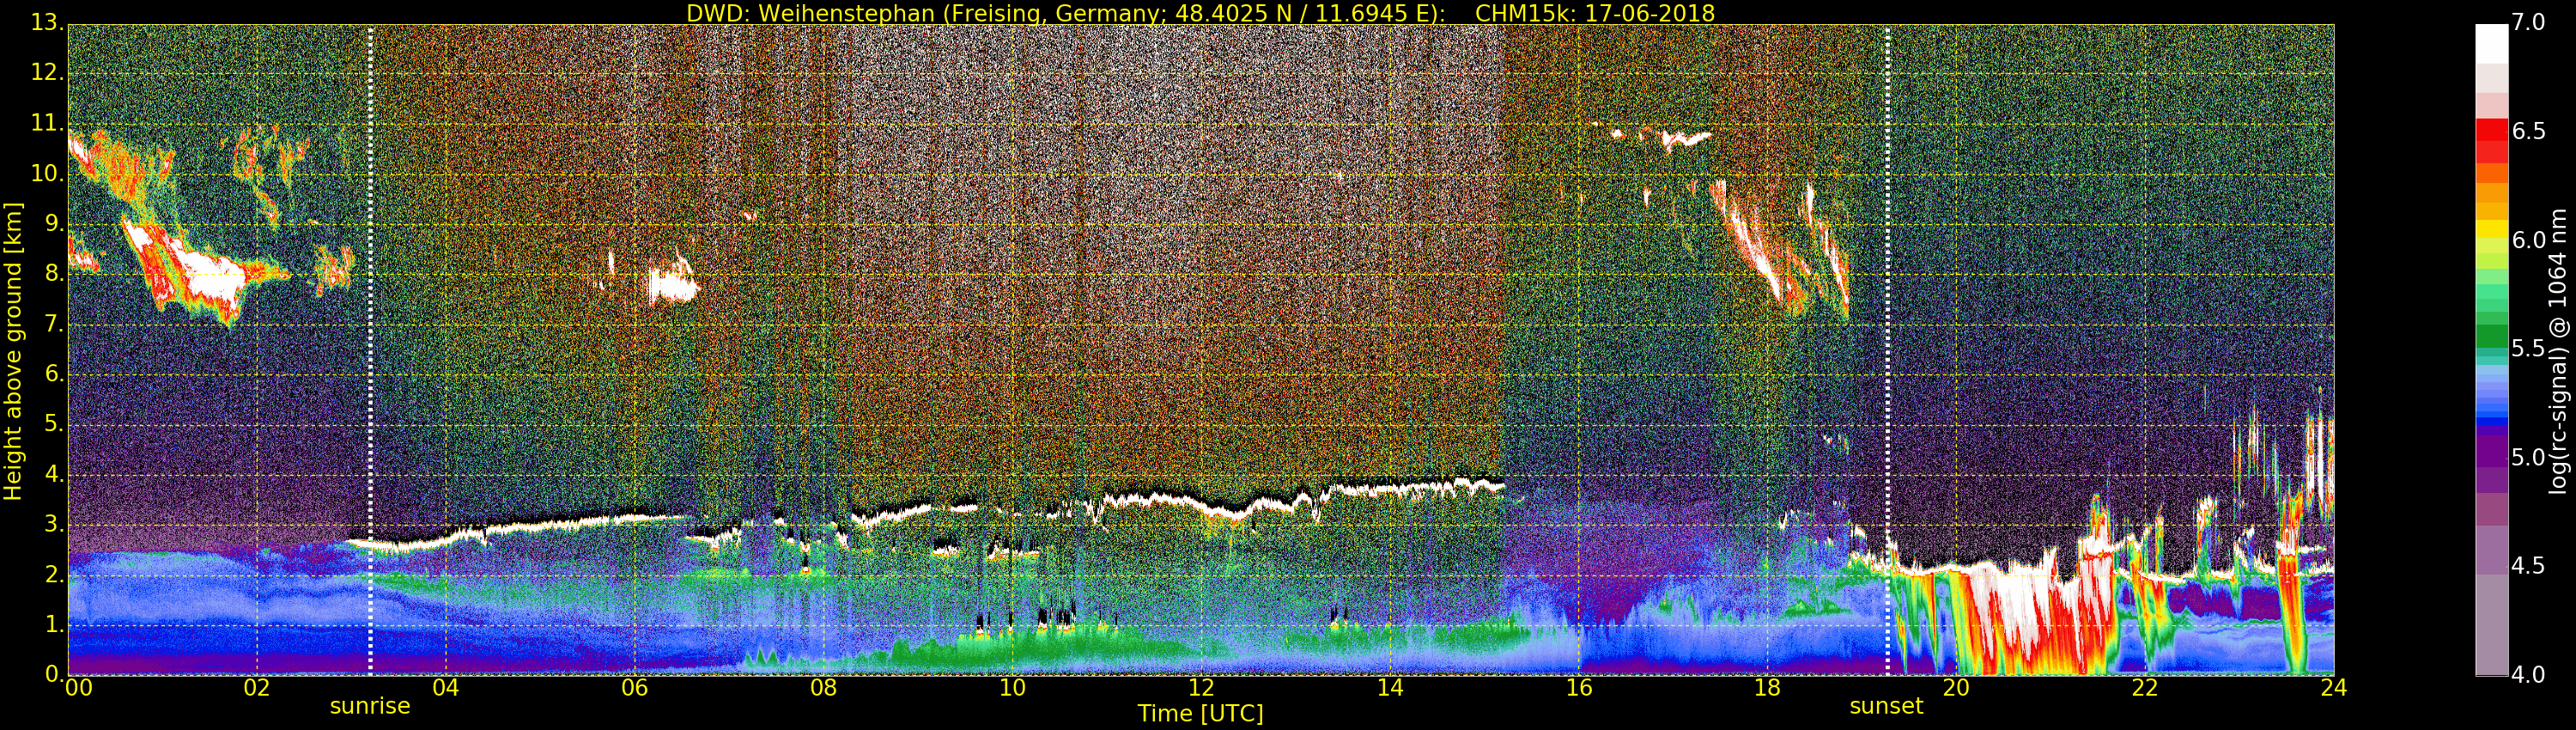Click the 7.0 tick label on the colorbar

pos(2529,23)
